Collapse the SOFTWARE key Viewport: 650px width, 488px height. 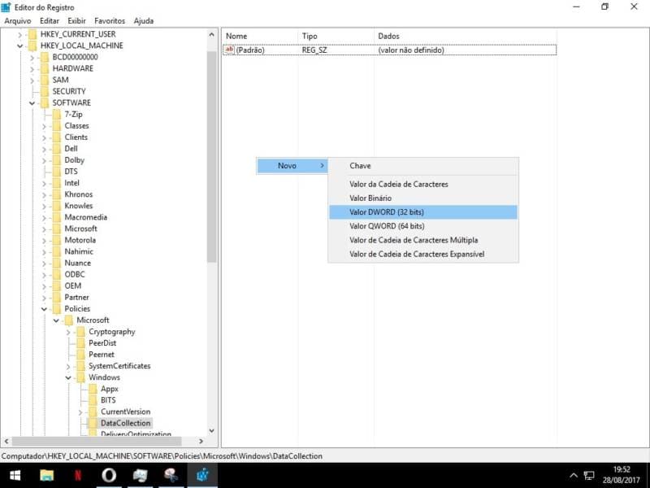point(32,103)
